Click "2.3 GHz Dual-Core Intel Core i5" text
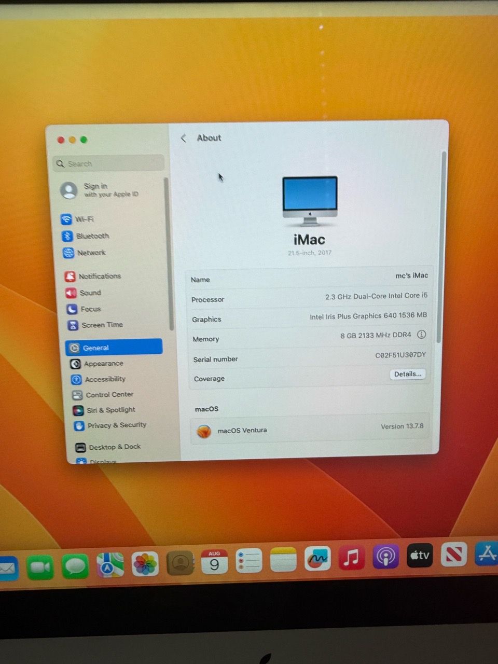Image resolution: width=498 pixels, height=664 pixels. click(x=376, y=296)
